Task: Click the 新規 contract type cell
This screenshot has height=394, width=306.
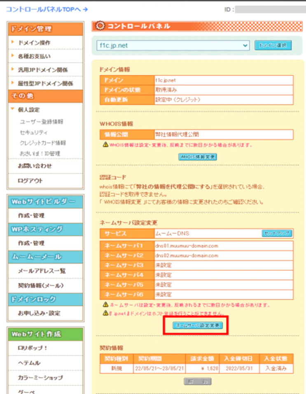Action: point(117,368)
